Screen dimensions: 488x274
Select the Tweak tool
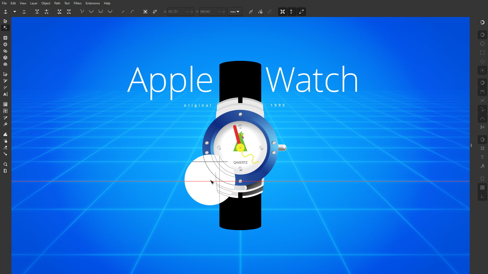tap(5, 134)
